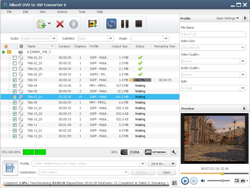This screenshot has width=250, height=188.
Task: Click the Open destination button
Action: (x=166, y=172)
